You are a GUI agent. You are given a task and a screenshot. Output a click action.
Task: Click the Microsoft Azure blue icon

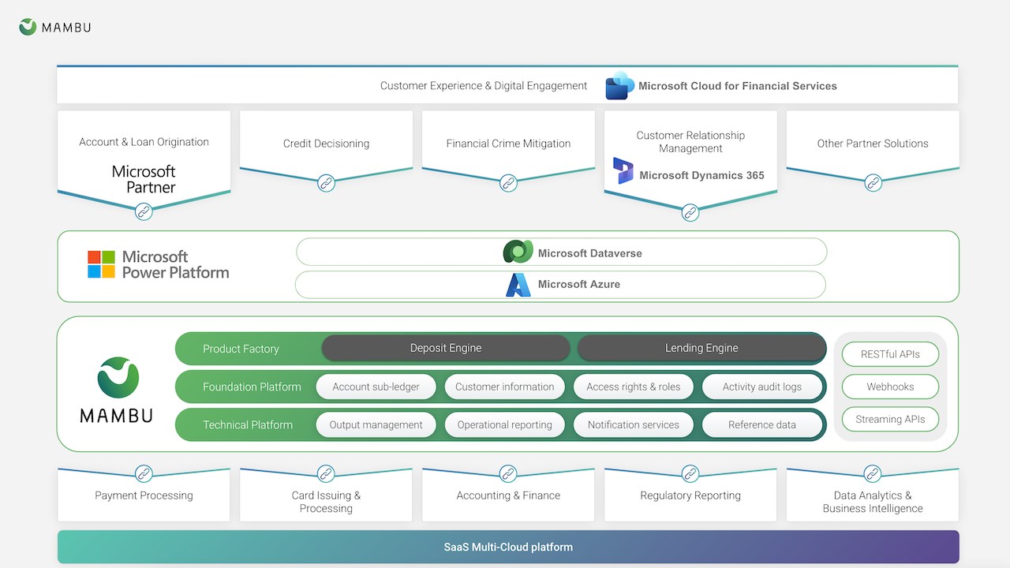coord(518,285)
